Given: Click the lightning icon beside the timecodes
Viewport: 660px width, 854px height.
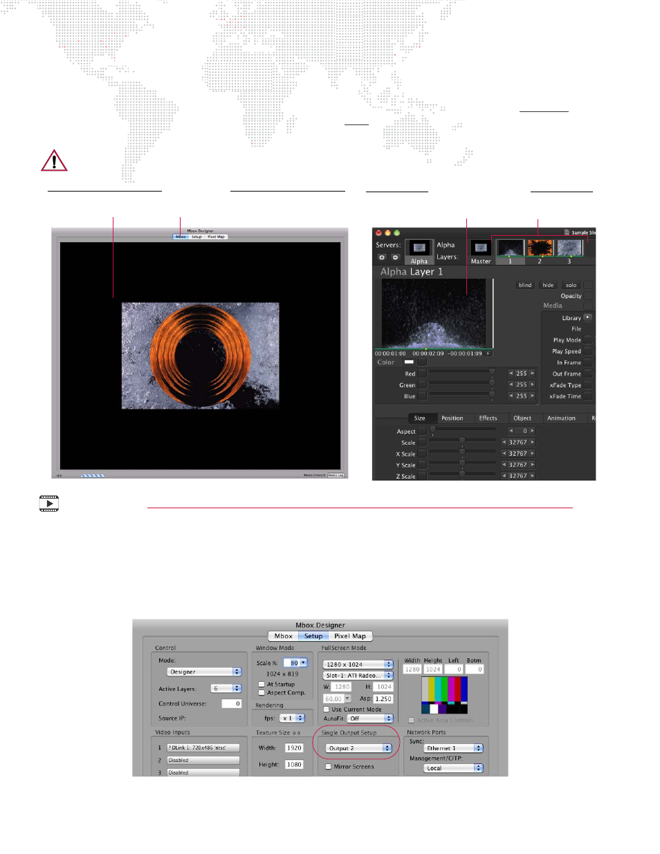Looking at the screenshot, I should pyautogui.click(x=488, y=353).
